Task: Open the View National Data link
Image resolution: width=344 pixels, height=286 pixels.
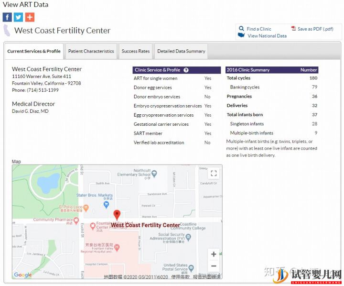Action: [x=267, y=36]
